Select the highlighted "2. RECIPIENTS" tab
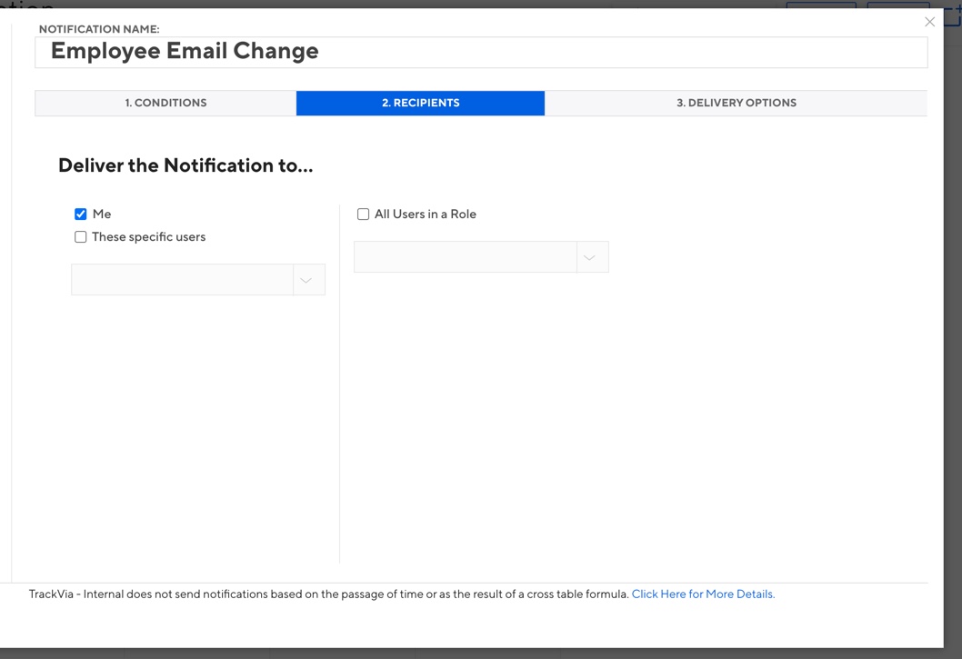This screenshot has height=659, width=962. point(420,103)
